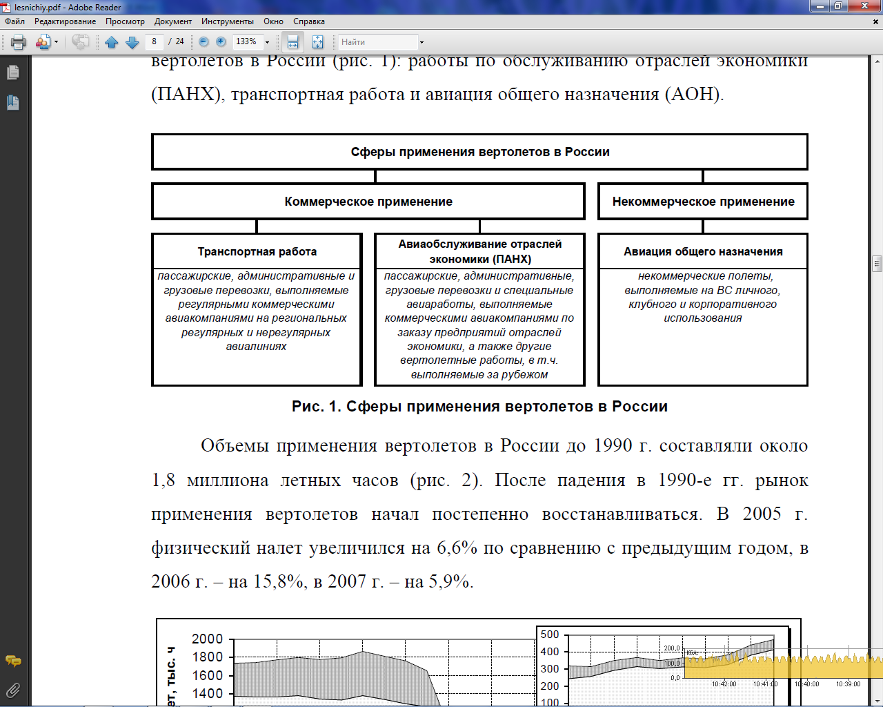Open the Редактирование menu
The image size is (883, 707).
pos(66,21)
